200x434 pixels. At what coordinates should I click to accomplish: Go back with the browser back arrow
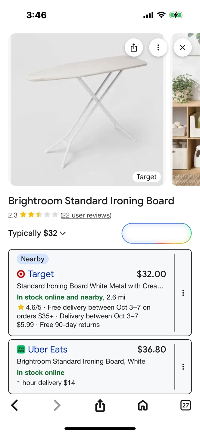(x=14, y=405)
